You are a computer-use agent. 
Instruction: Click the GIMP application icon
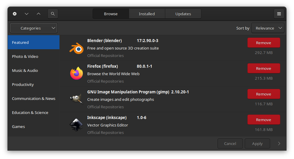click(x=76, y=98)
